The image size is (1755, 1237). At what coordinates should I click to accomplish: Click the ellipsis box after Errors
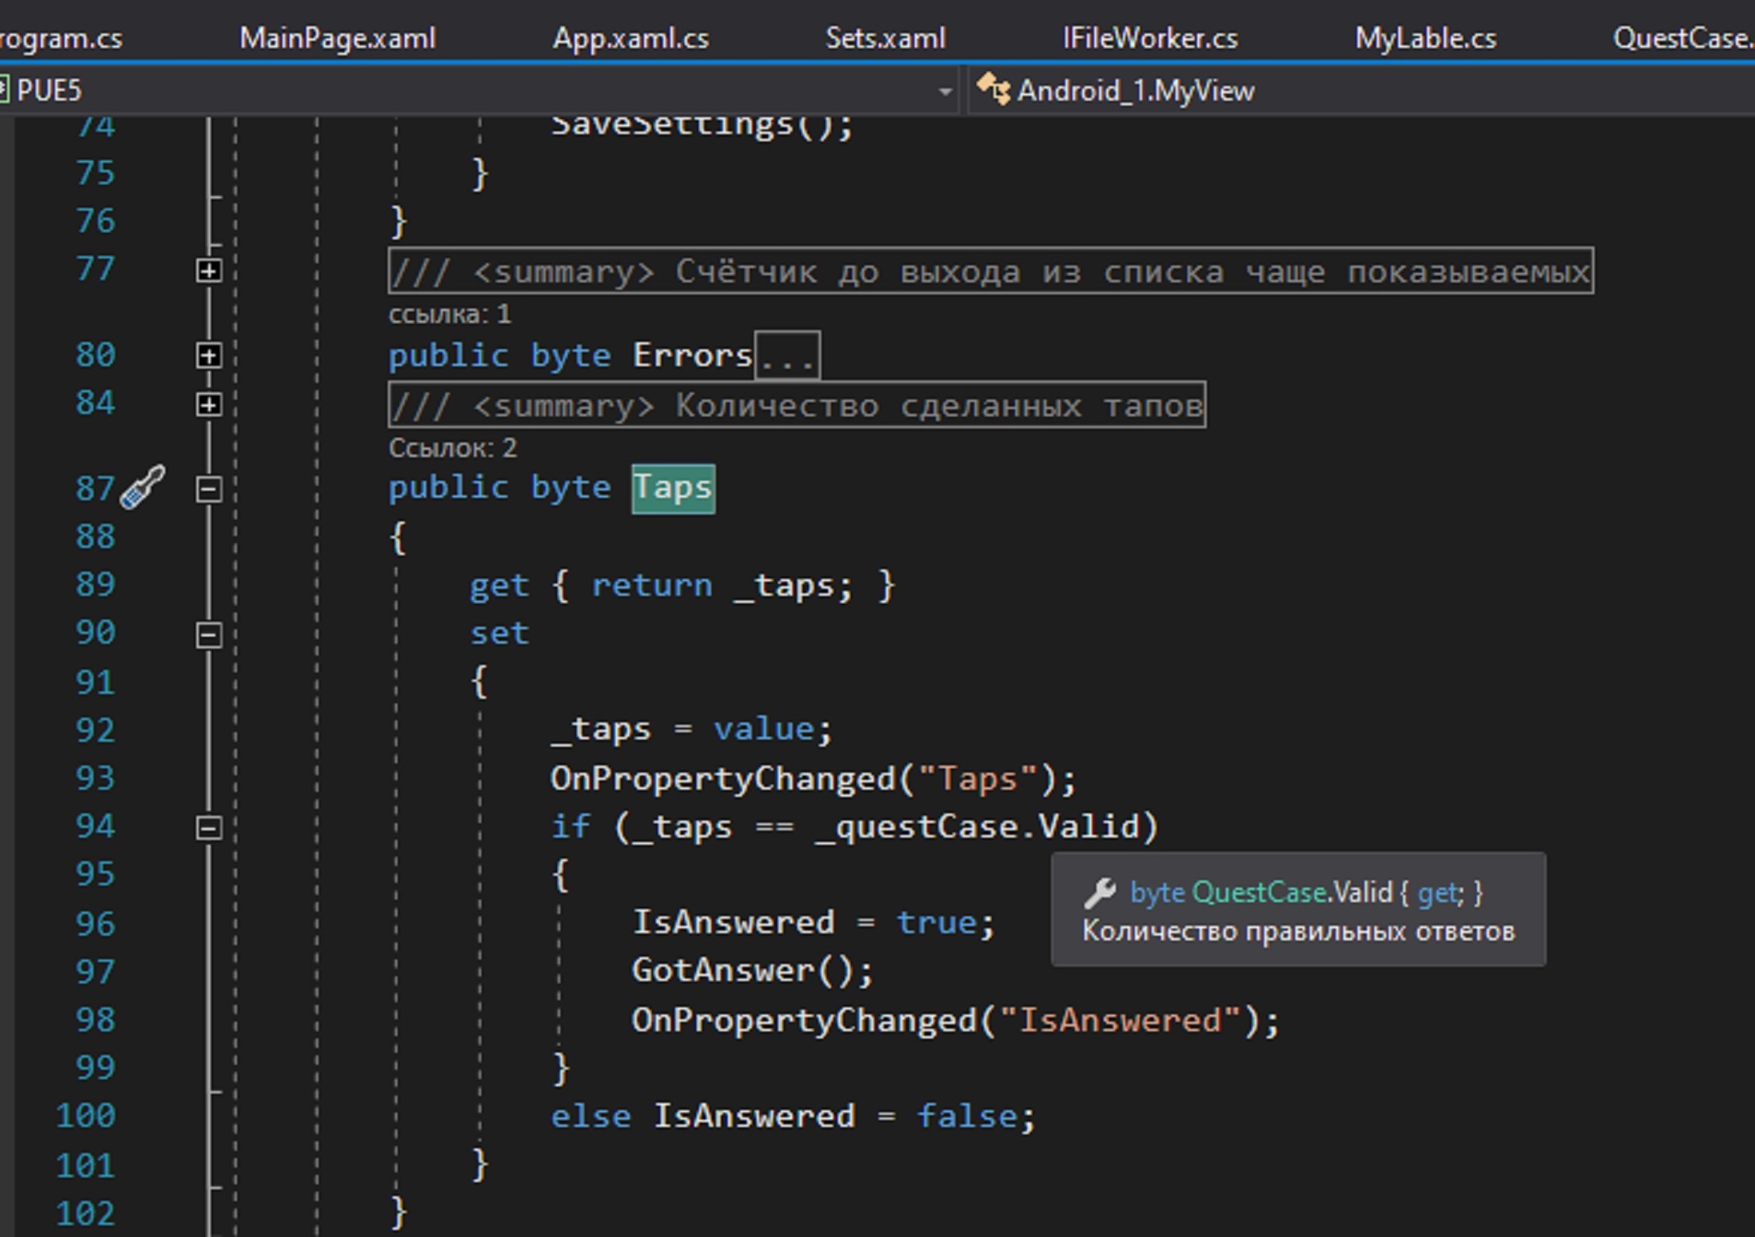pyautogui.click(x=787, y=356)
